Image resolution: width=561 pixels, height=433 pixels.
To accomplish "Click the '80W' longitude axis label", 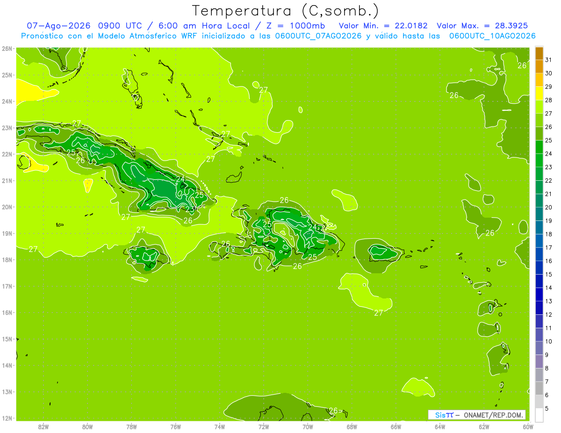I will point(87,426).
